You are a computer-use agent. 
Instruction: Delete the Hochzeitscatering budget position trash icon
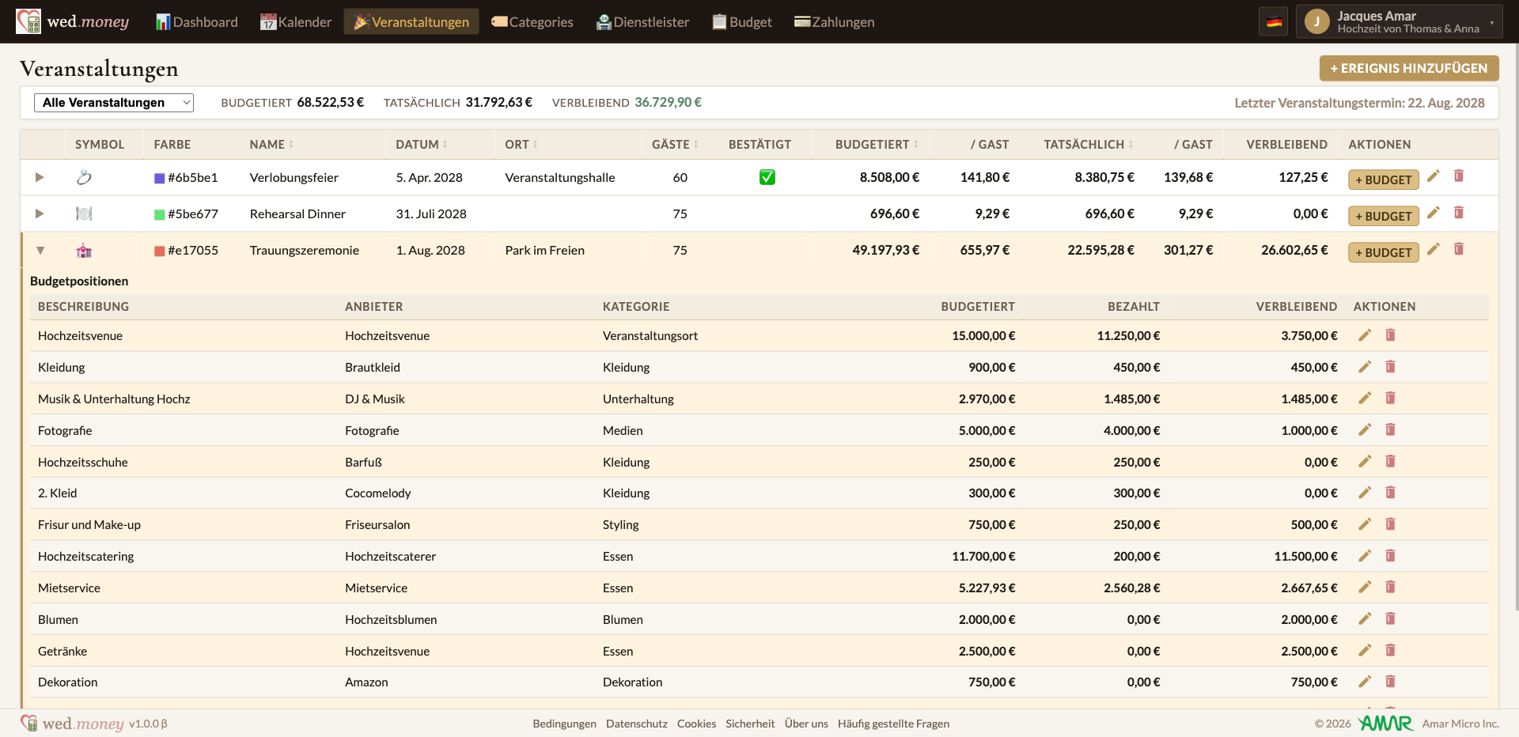(1390, 555)
